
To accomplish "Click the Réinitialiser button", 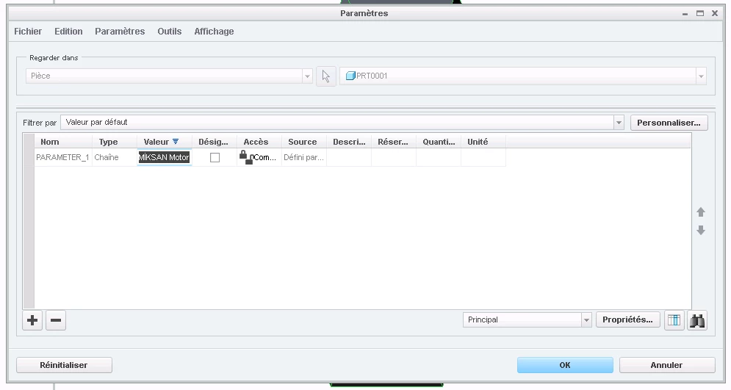I will (64, 365).
